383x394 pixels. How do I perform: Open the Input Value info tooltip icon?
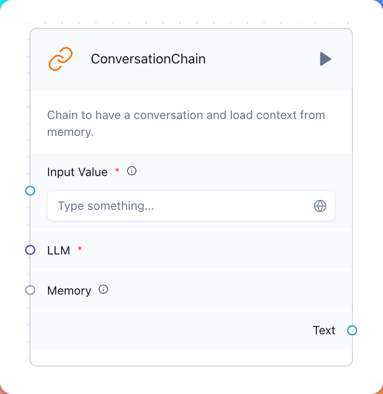pyautogui.click(x=132, y=171)
